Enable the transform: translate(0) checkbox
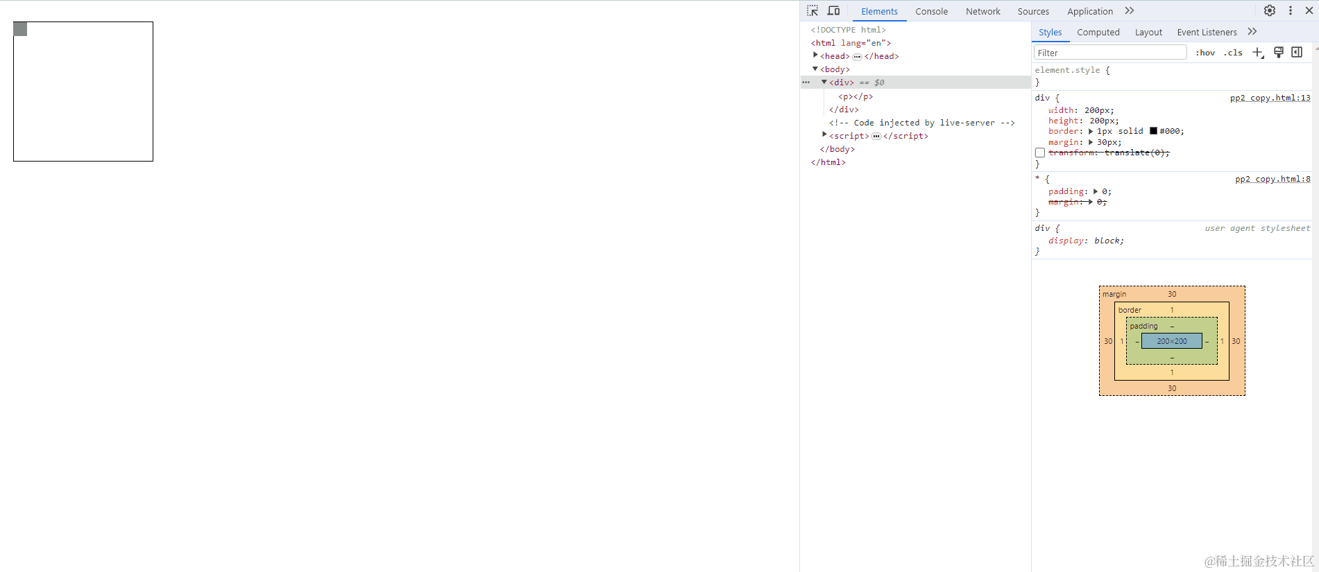Image resolution: width=1319 pixels, height=572 pixels. click(1040, 153)
